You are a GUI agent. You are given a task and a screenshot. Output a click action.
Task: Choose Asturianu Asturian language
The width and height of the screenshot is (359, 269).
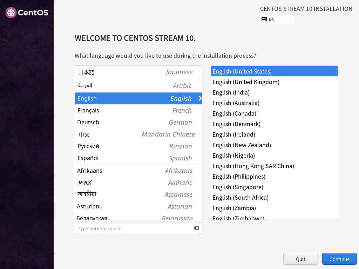click(138, 206)
